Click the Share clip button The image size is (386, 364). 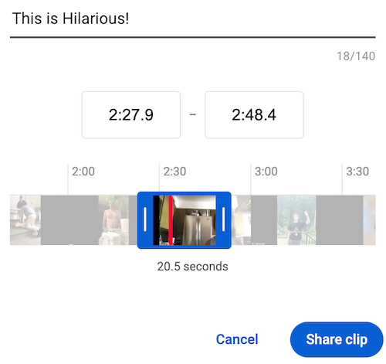337,339
